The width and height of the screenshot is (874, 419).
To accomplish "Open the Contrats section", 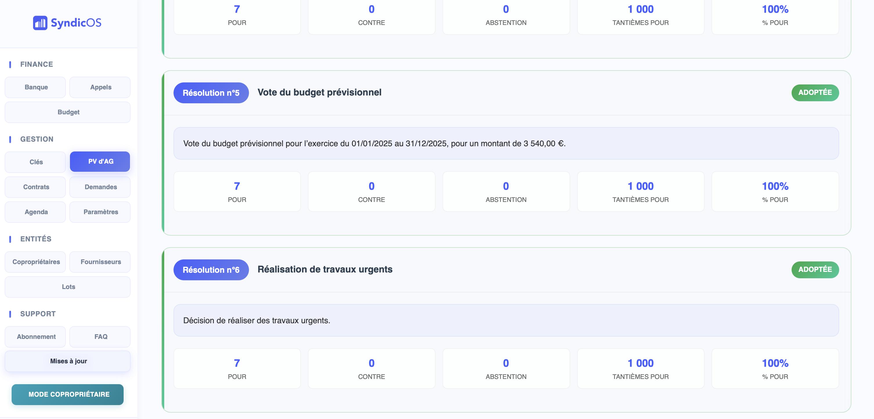I will pyautogui.click(x=36, y=187).
